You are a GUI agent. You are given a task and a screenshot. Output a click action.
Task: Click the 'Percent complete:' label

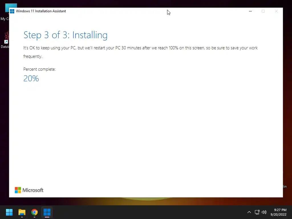[39, 69]
